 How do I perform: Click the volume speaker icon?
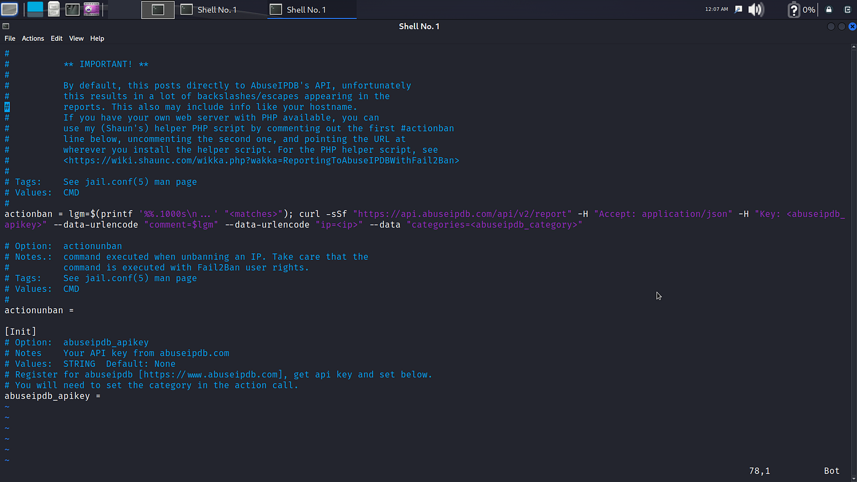pos(755,9)
